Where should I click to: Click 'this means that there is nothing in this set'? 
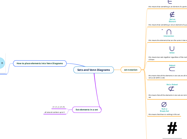[x=164, y=114]
